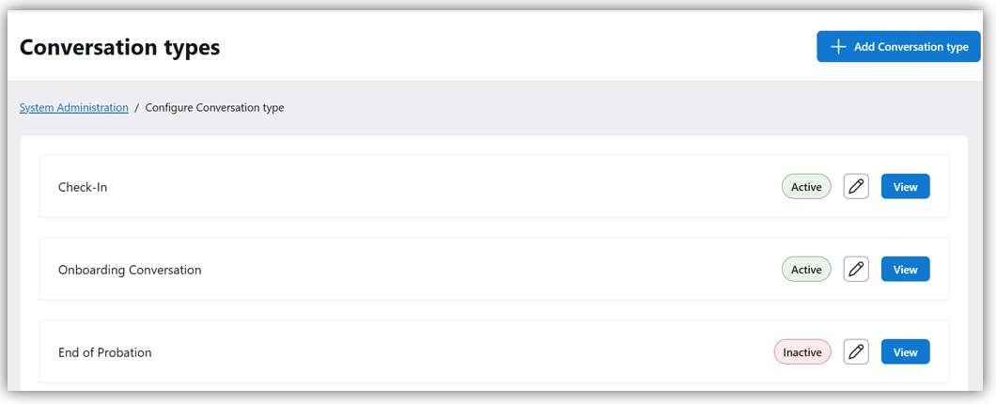
Task: Click empty space in the Check-In card
Action: coord(423,187)
